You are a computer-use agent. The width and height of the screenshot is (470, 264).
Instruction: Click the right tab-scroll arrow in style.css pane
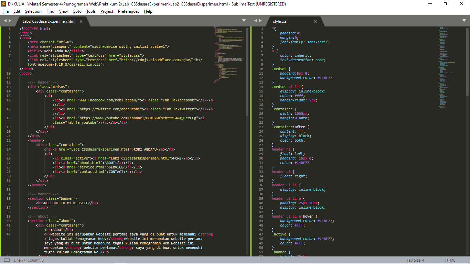[x=260, y=21]
